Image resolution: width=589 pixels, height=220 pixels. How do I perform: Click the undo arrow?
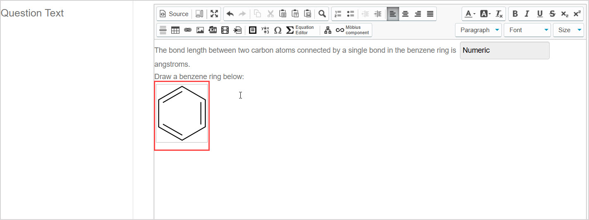pyautogui.click(x=230, y=14)
